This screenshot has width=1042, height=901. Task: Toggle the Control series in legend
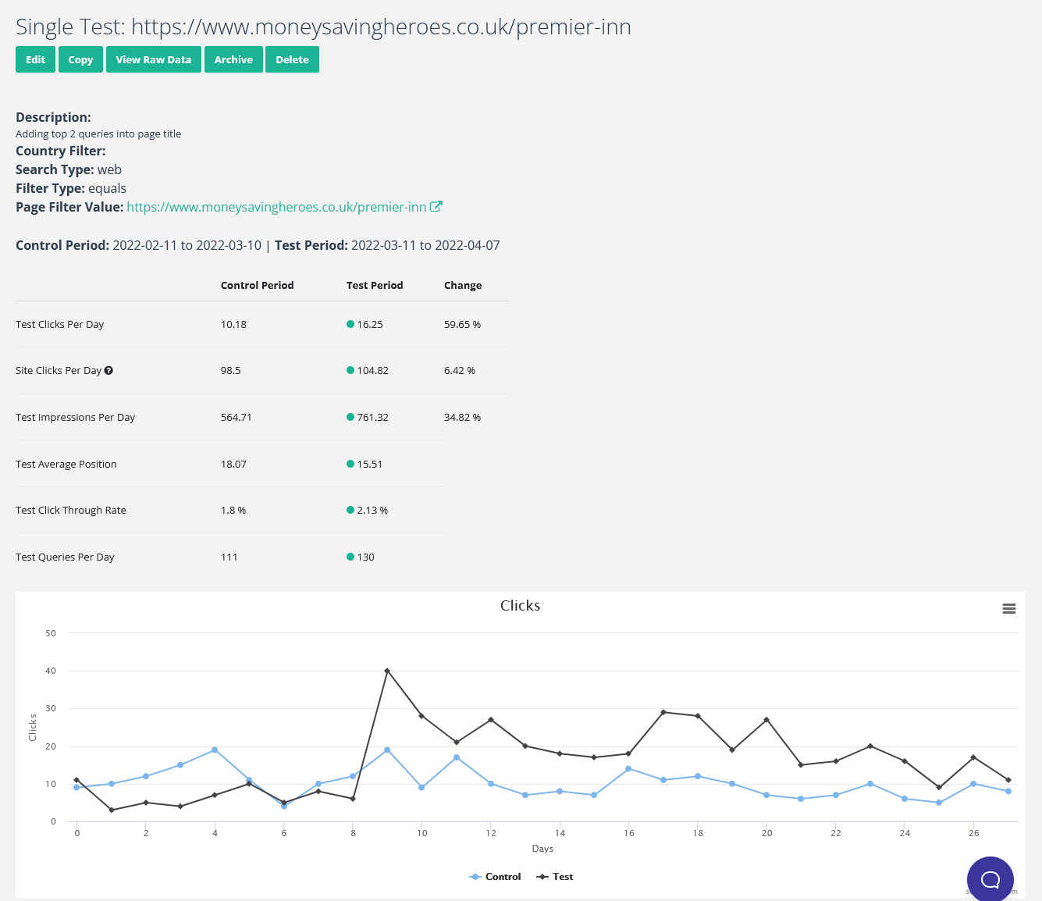pyautogui.click(x=495, y=877)
